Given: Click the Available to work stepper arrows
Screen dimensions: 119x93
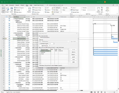Looking at the screenshot, I should pos(54,44).
